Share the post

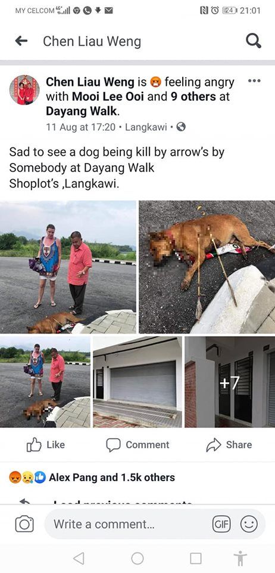click(229, 445)
